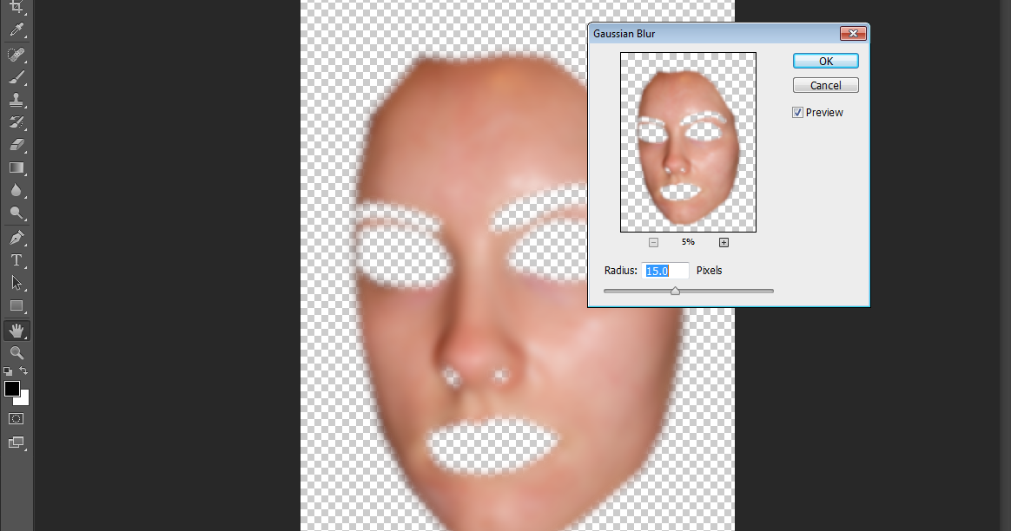Reset default foreground and background colors
1011x531 pixels.
click(7, 370)
